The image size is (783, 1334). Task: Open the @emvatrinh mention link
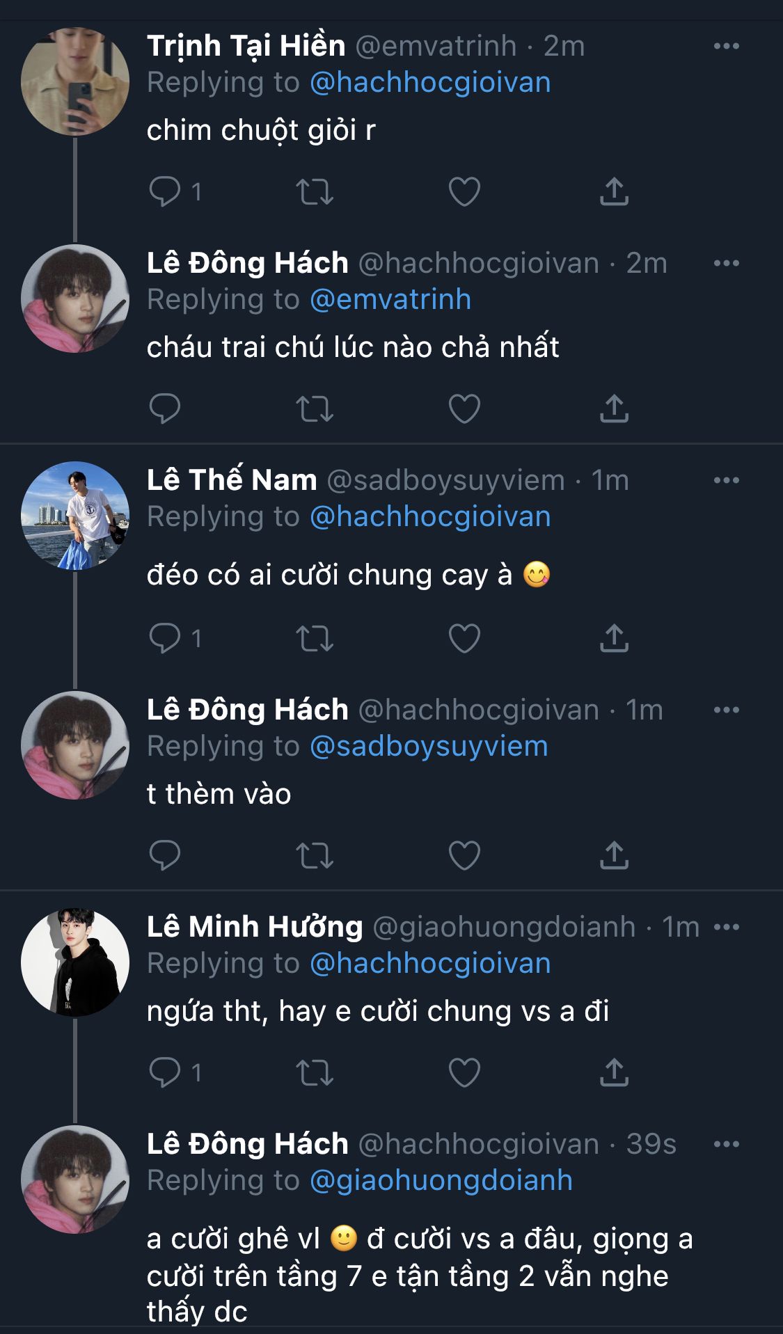pos(390,299)
